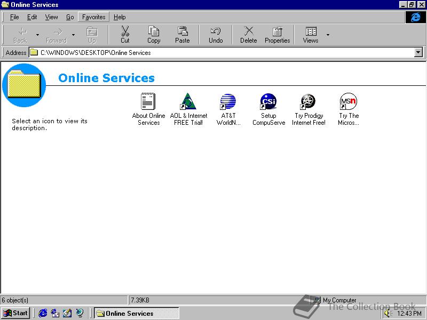Viewport: 427px width, 320px height.
Task: Select Try Prodigy Internet Free shortcut
Action: coord(309,109)
